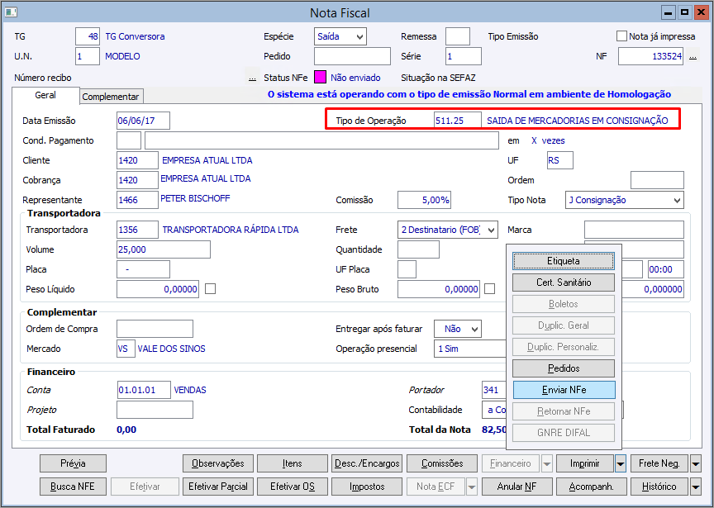Screen dimensions: 714x508
Task: Expand the arrow next to Histórico button
Action: 695,487
